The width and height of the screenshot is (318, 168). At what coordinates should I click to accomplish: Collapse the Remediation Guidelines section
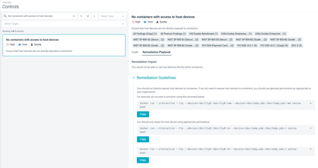pos(134,78)
